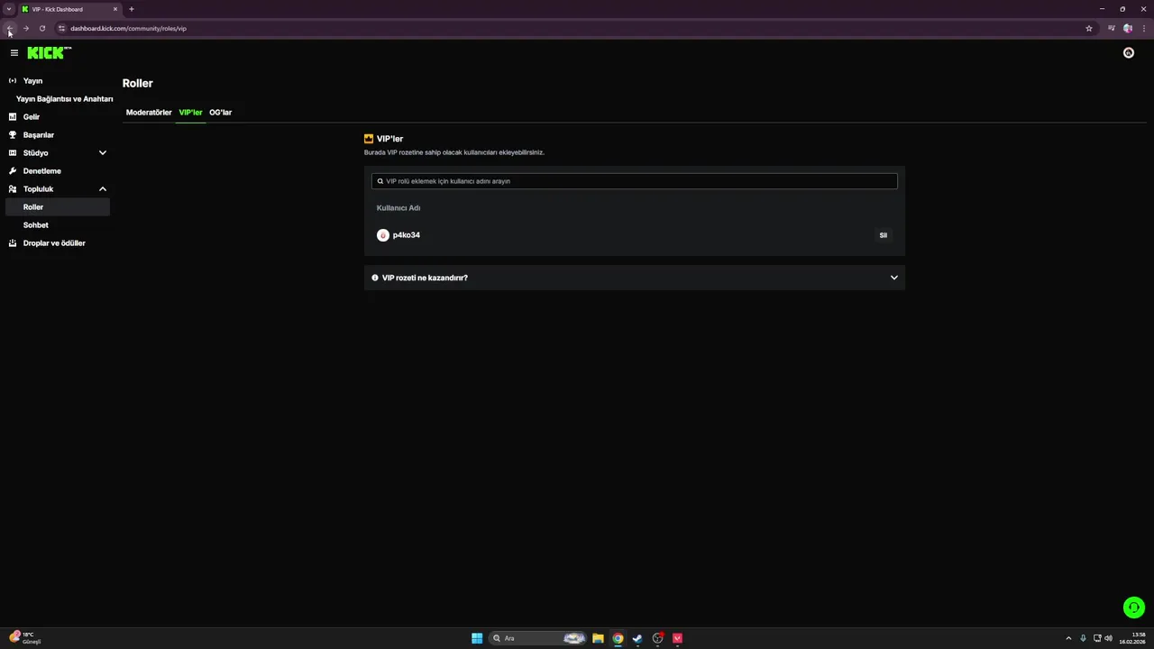This screenshot has height=649, width=1154.
Task: Select the VIP'ler tab
Action: [x=190, y=113]
